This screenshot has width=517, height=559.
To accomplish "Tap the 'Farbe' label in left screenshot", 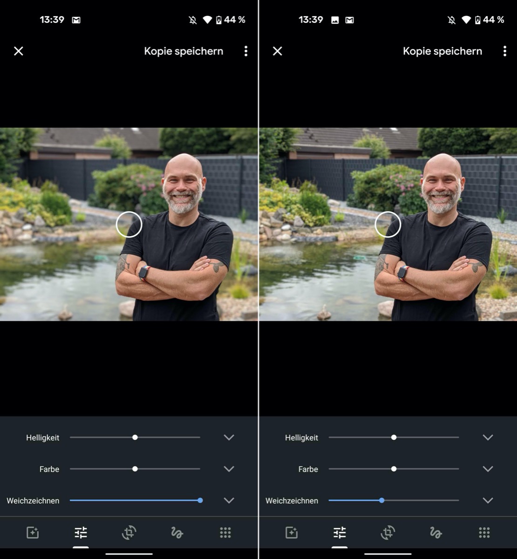I will pyautogui.click(x=49, y=469).
